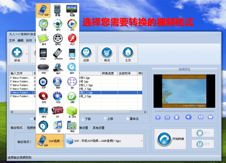This screenshot has height=163, width=226.
Task: Move item up with 上移
Action: click(x=108, y=119)
